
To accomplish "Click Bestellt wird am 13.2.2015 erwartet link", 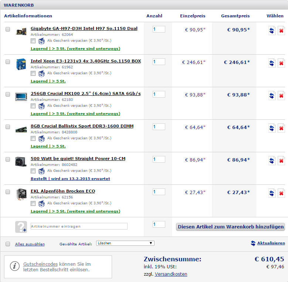I will point(70,179).
